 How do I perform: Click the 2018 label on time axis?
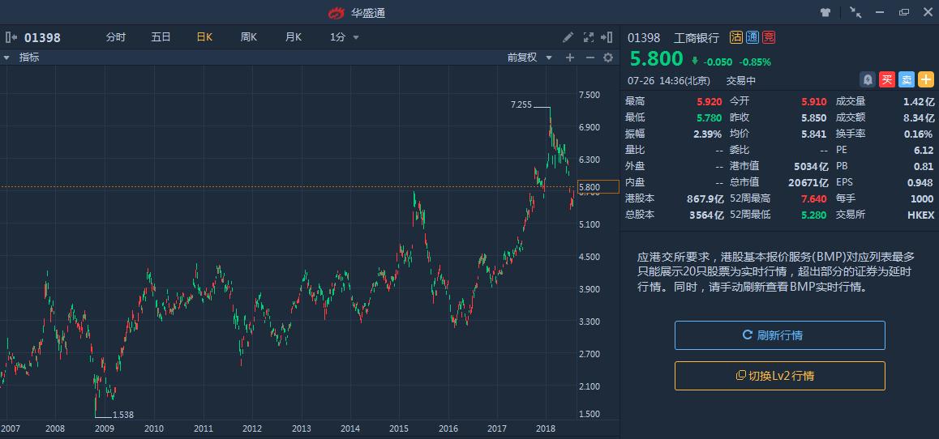point(546,428)
